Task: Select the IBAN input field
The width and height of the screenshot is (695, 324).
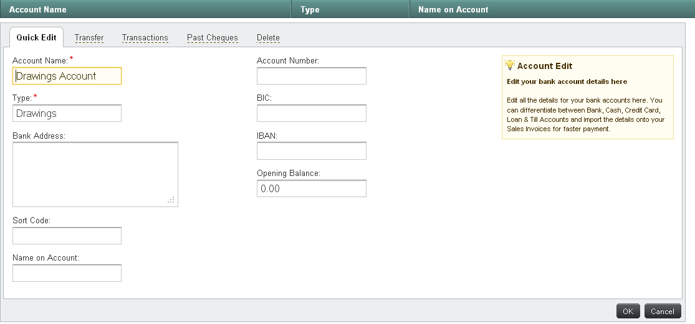Action: tap(311, 151)
